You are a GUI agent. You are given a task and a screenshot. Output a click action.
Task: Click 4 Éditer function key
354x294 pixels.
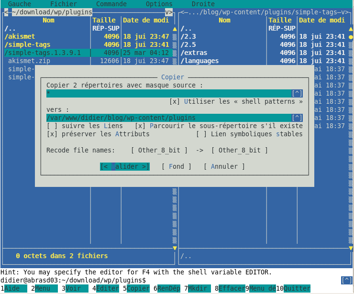(106, 288)
